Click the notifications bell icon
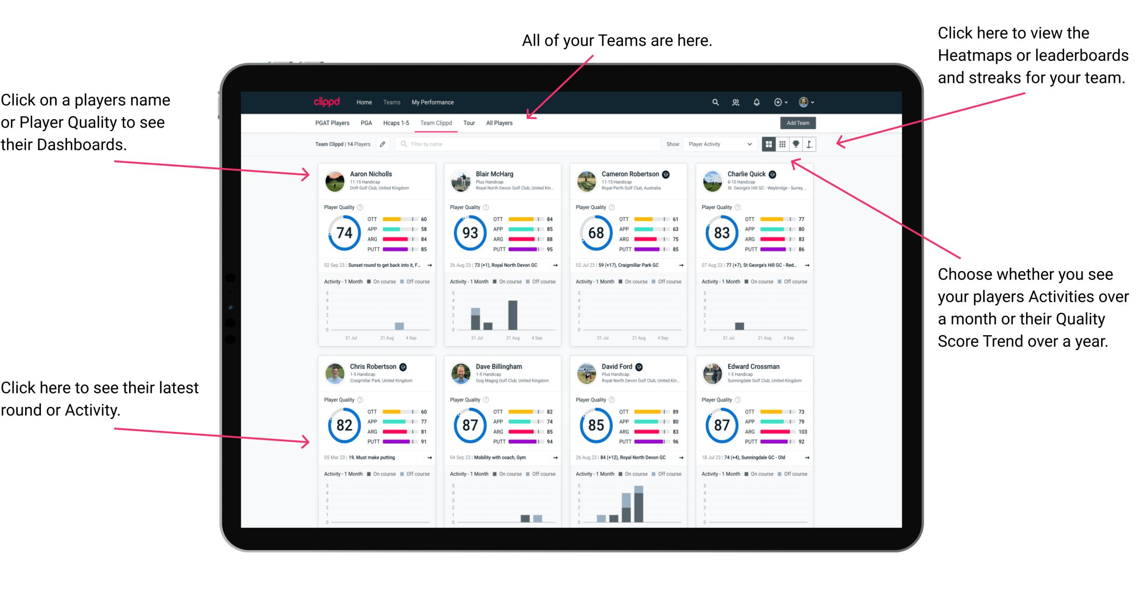The width and height of the screenshot is (1142, 614). click(x=758, y=102)
